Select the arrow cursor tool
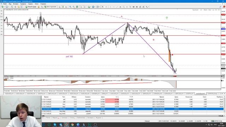 tap(103, 7)
